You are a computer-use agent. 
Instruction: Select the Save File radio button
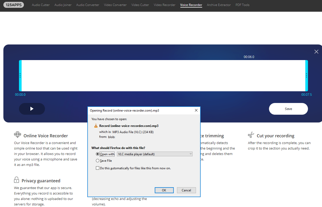click(98, 161)
